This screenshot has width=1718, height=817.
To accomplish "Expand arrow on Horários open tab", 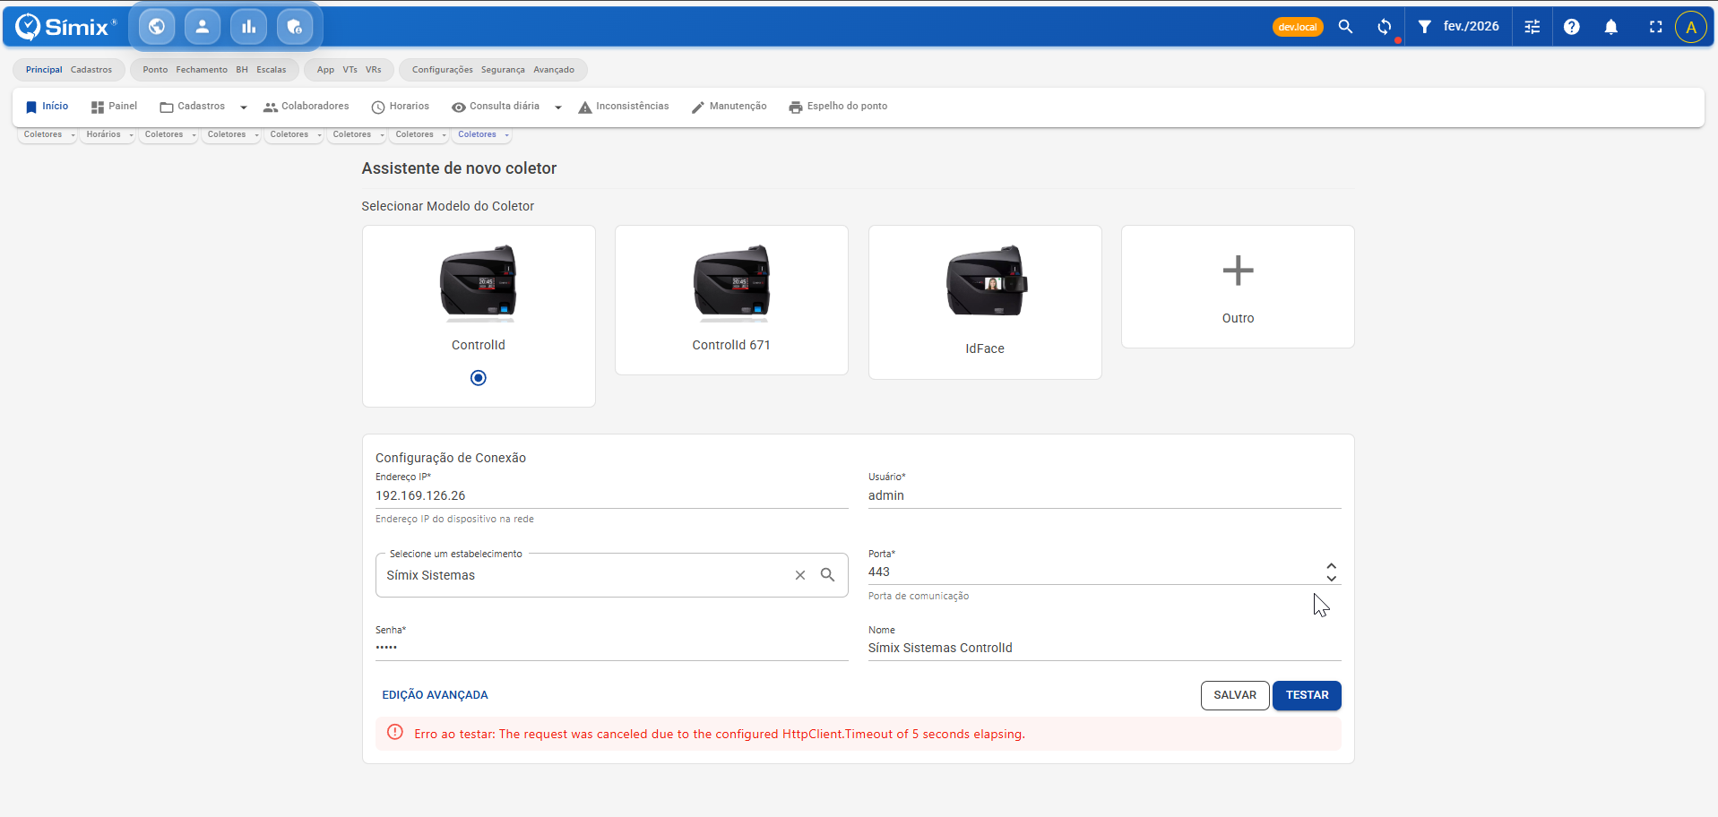I will 132,135.
